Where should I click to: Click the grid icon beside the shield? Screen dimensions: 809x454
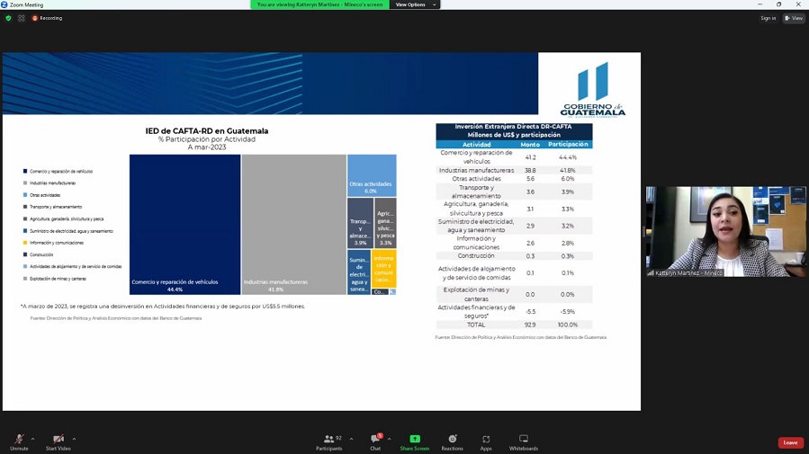[x=22, y=18]
